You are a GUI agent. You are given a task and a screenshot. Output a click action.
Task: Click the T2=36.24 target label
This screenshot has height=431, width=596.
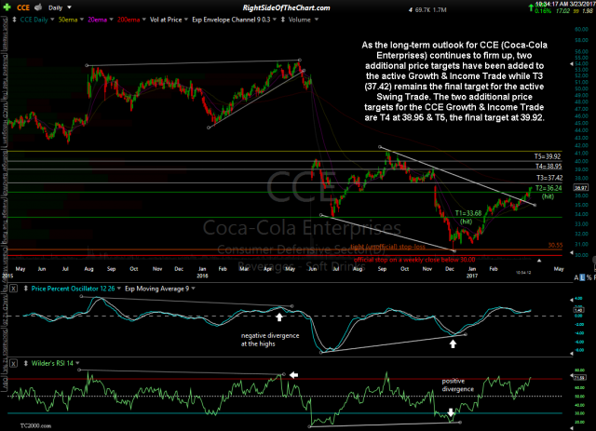(549, 188)
